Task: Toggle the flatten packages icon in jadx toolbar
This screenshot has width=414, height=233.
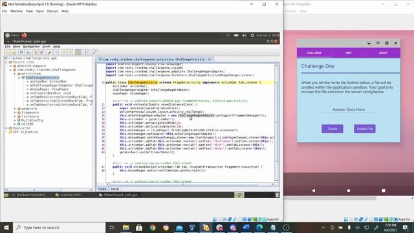Action: pyautogui.click(x=41, y=52)
